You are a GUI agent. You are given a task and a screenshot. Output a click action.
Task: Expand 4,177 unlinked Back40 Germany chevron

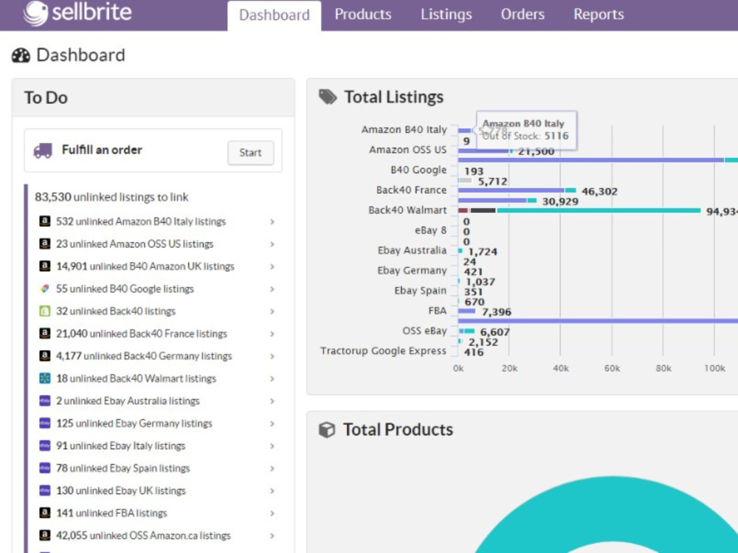(272, 356)
